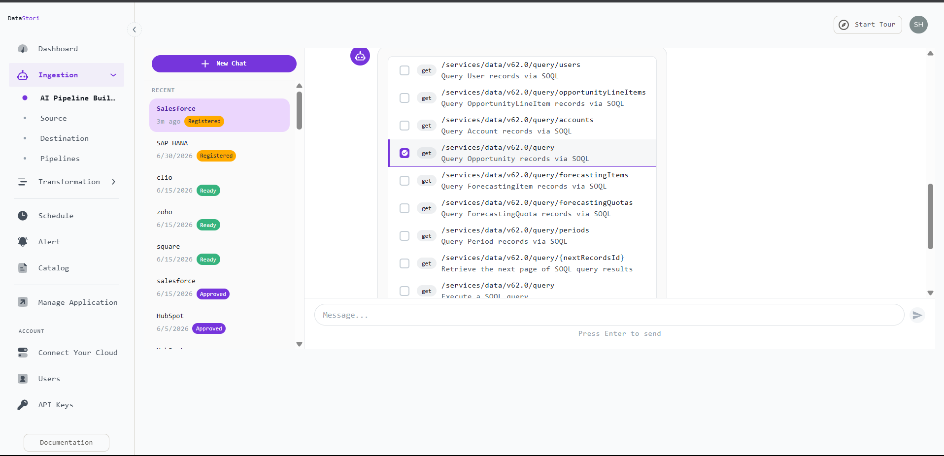Click /services/data/v62.0/query/periods path text
The height and width of the screenshot is (456, 944).
[x=515, y=230]
